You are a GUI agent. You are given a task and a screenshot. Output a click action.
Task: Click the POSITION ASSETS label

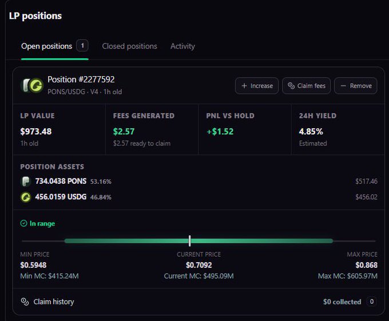tap(52, 167)
